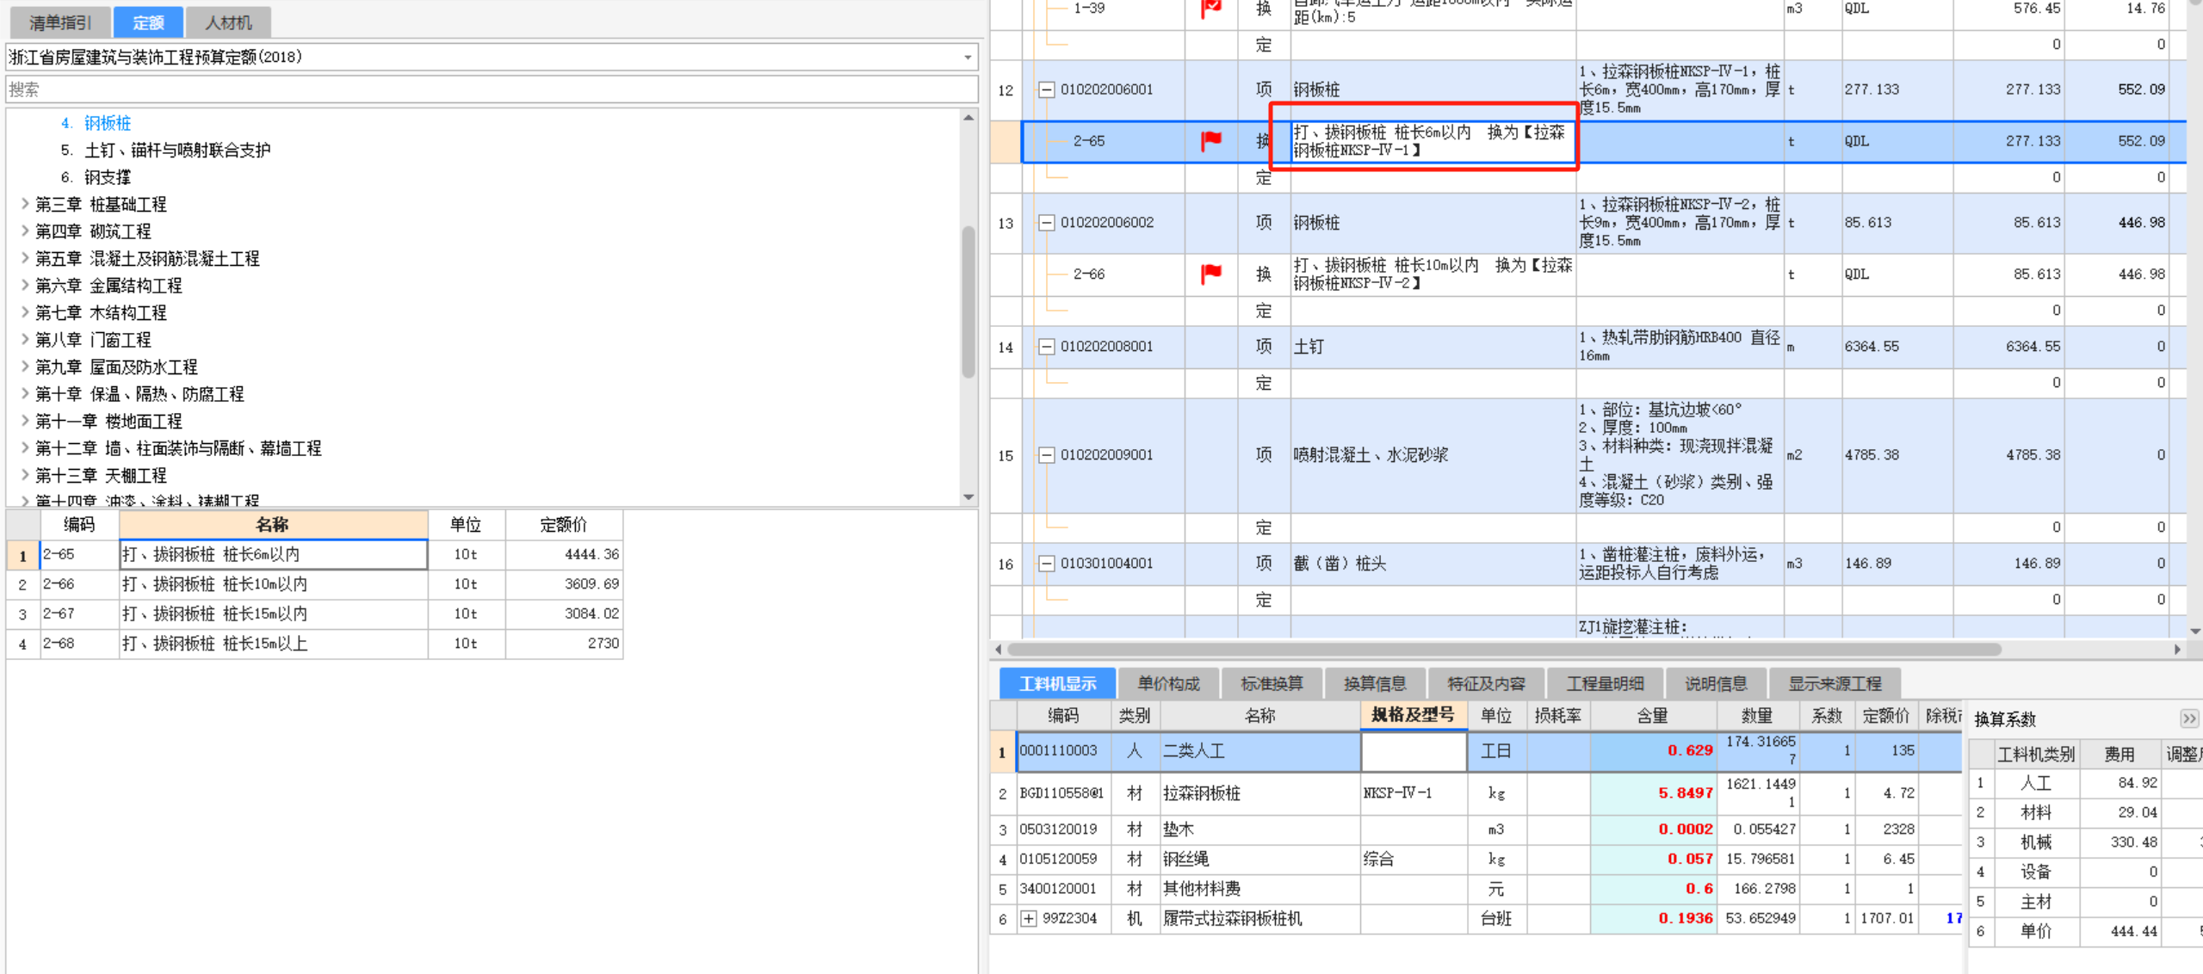
Task: Click tree scrollbar up arrow
Action: pos(968,118)
